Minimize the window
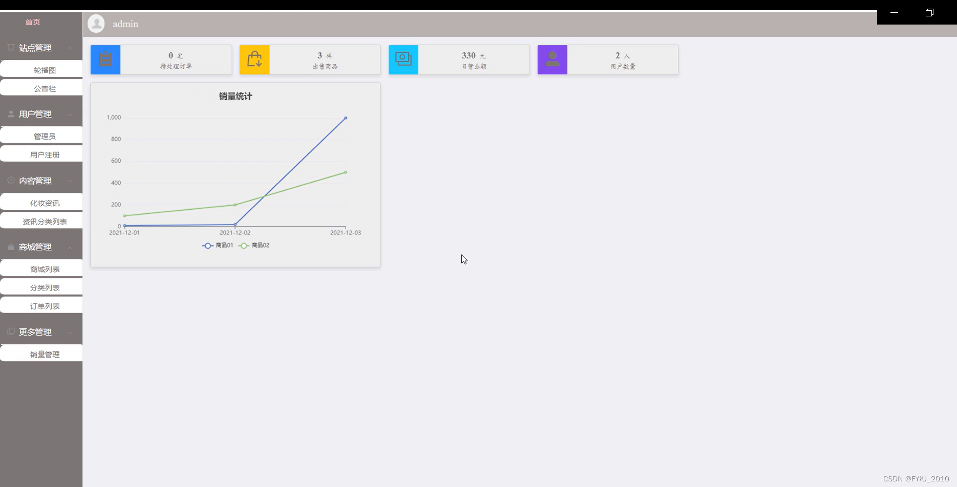 [894, 13]
